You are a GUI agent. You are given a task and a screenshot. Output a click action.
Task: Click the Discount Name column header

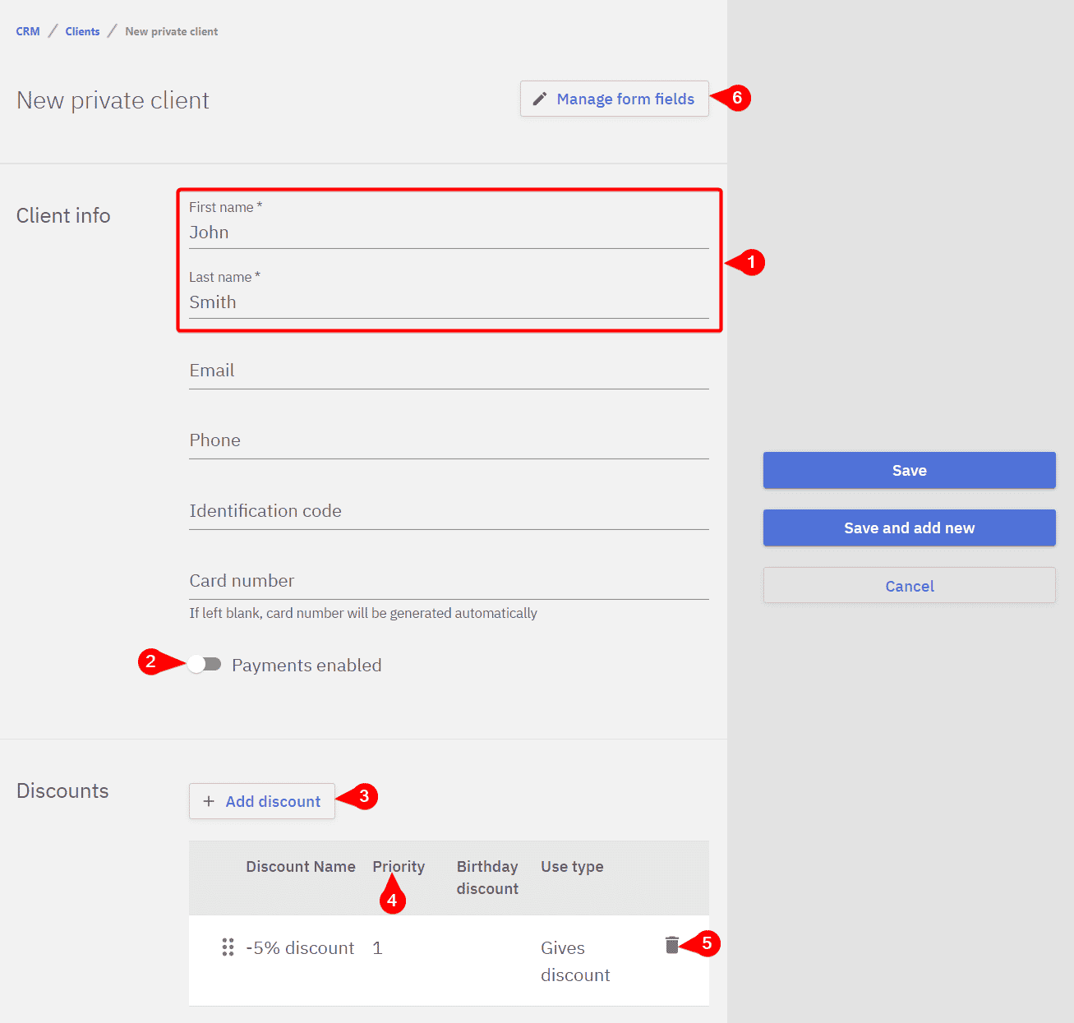301,867
